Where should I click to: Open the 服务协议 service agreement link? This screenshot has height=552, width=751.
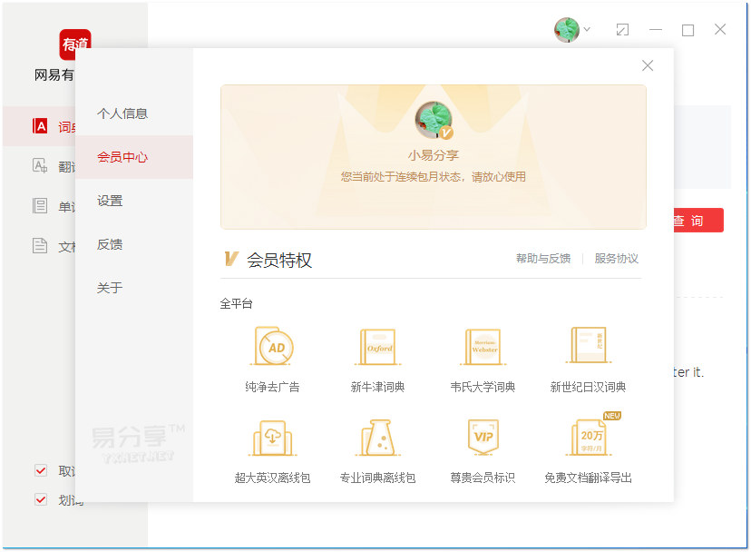pos(619,258)
